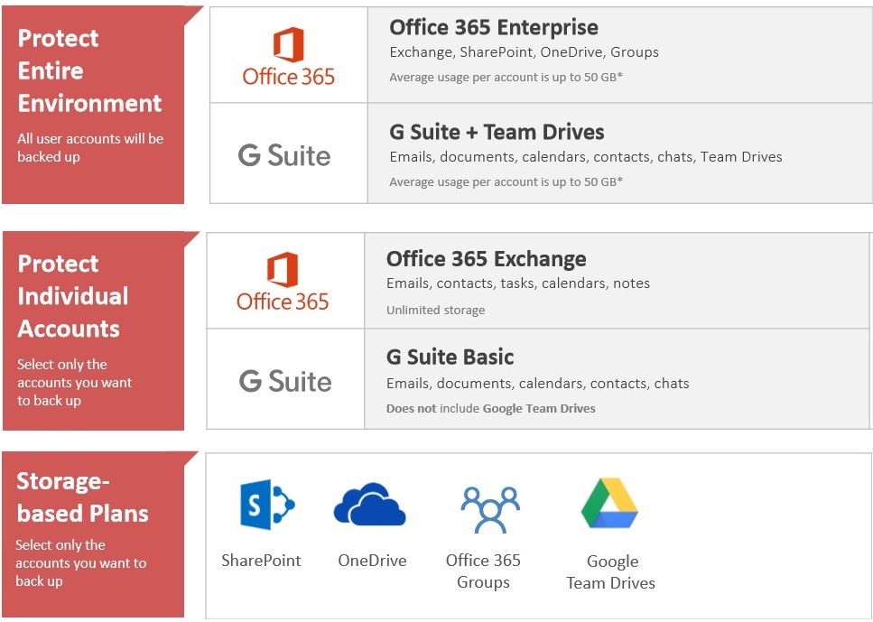Click the G Suite logo beside G Suite + Team Drives
Image resolution: width=873 pixels, height=622 pixels.
point(284,155)
